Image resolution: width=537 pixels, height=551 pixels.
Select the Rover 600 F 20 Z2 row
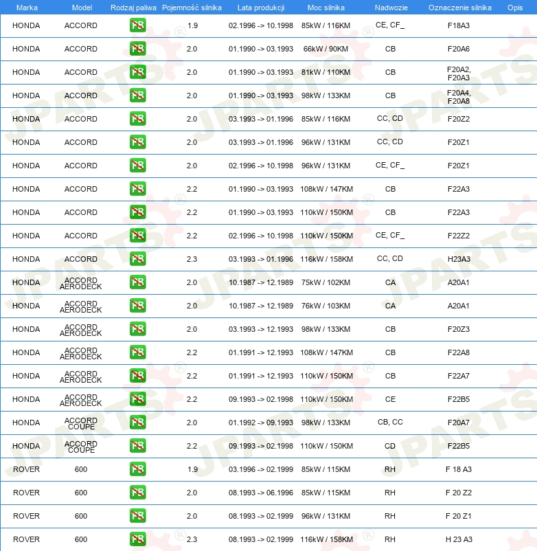(x=268, y=493)
